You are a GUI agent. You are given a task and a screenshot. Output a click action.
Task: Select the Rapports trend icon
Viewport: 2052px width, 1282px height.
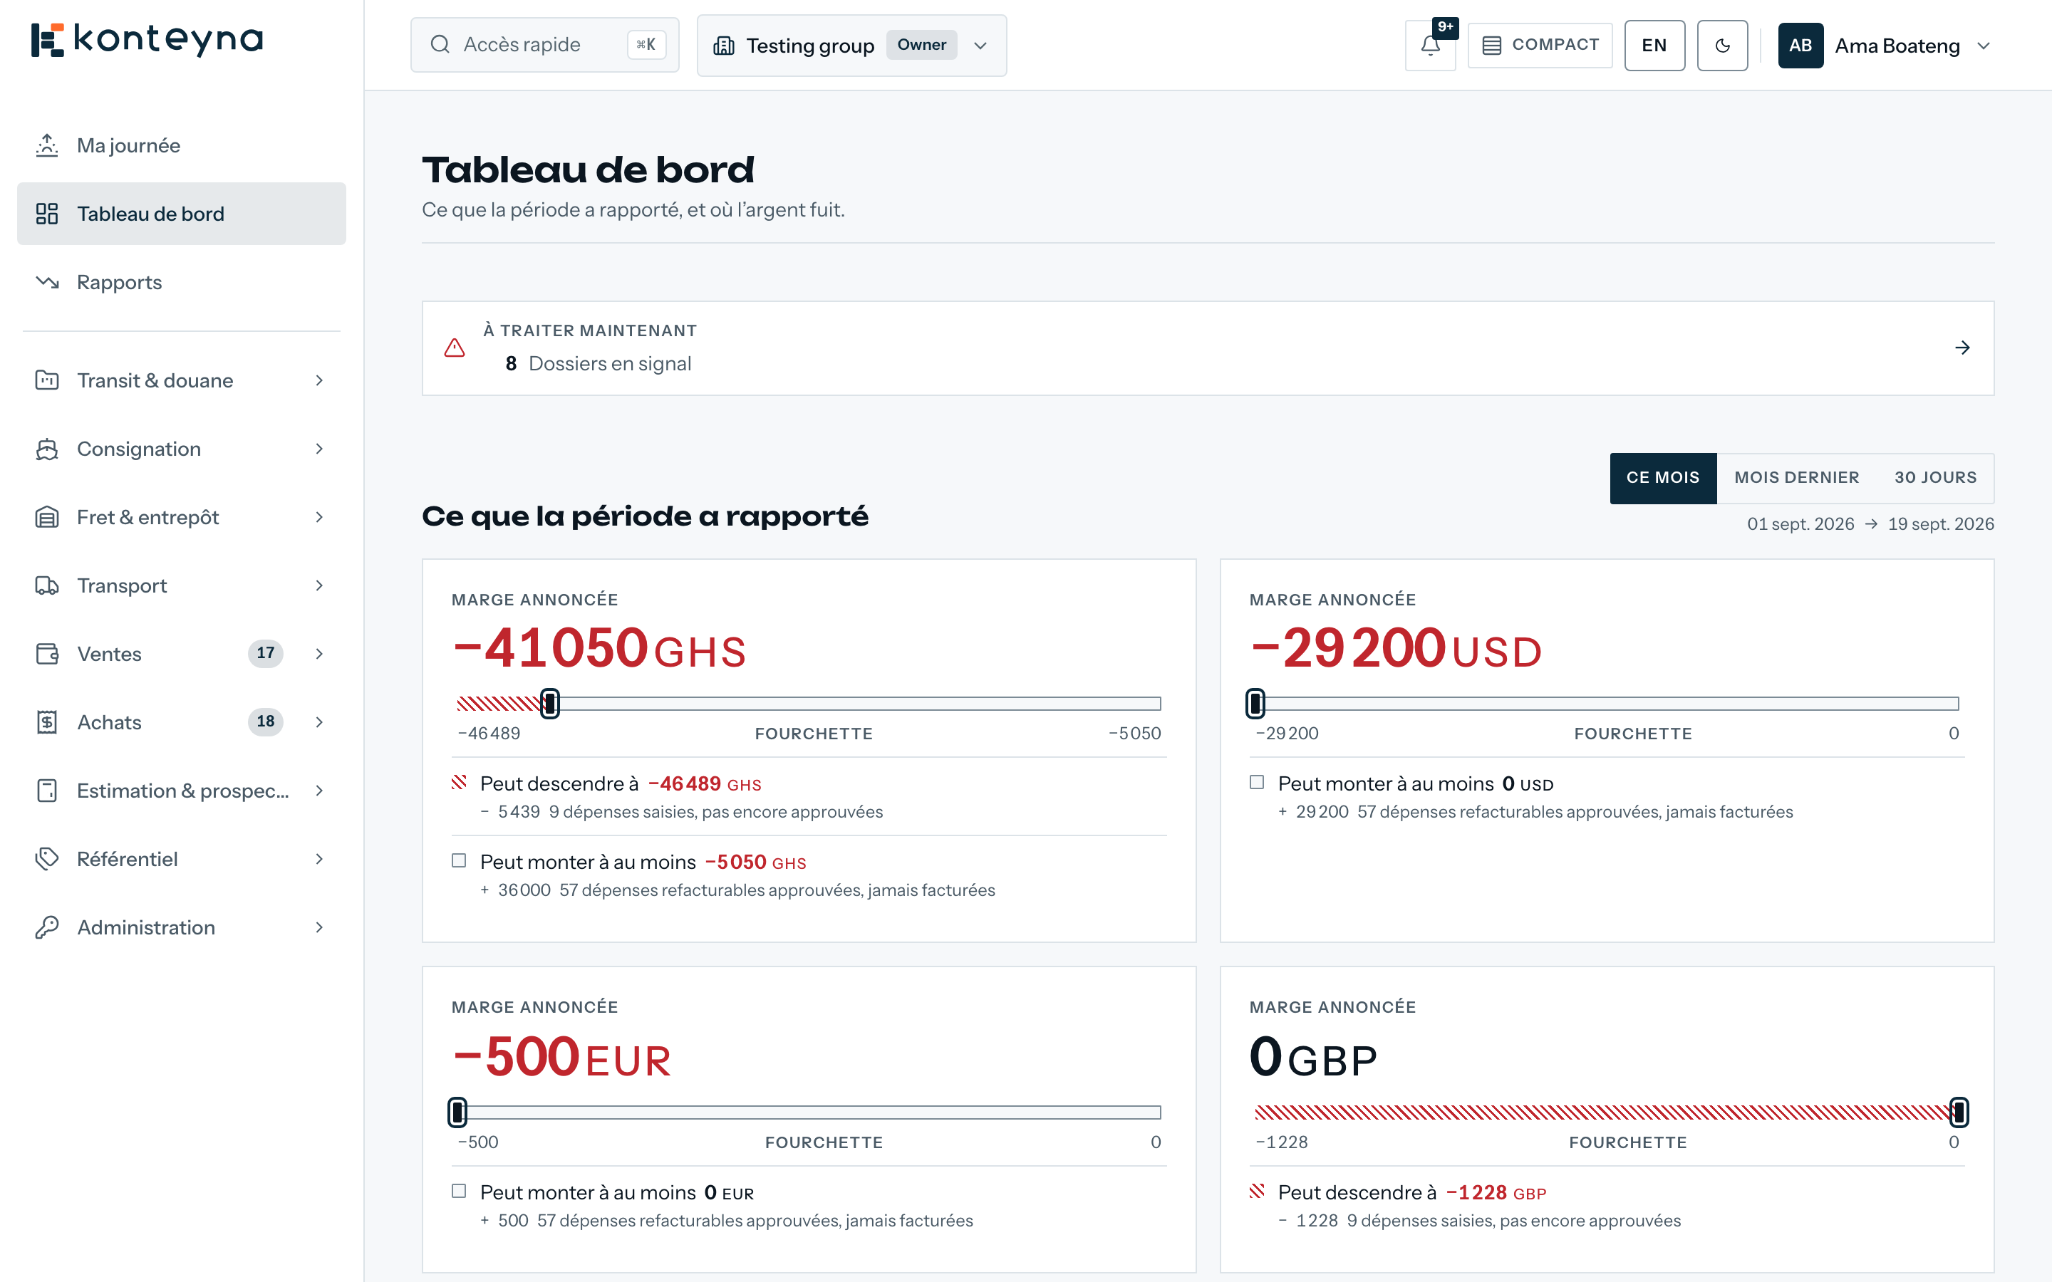48,281
